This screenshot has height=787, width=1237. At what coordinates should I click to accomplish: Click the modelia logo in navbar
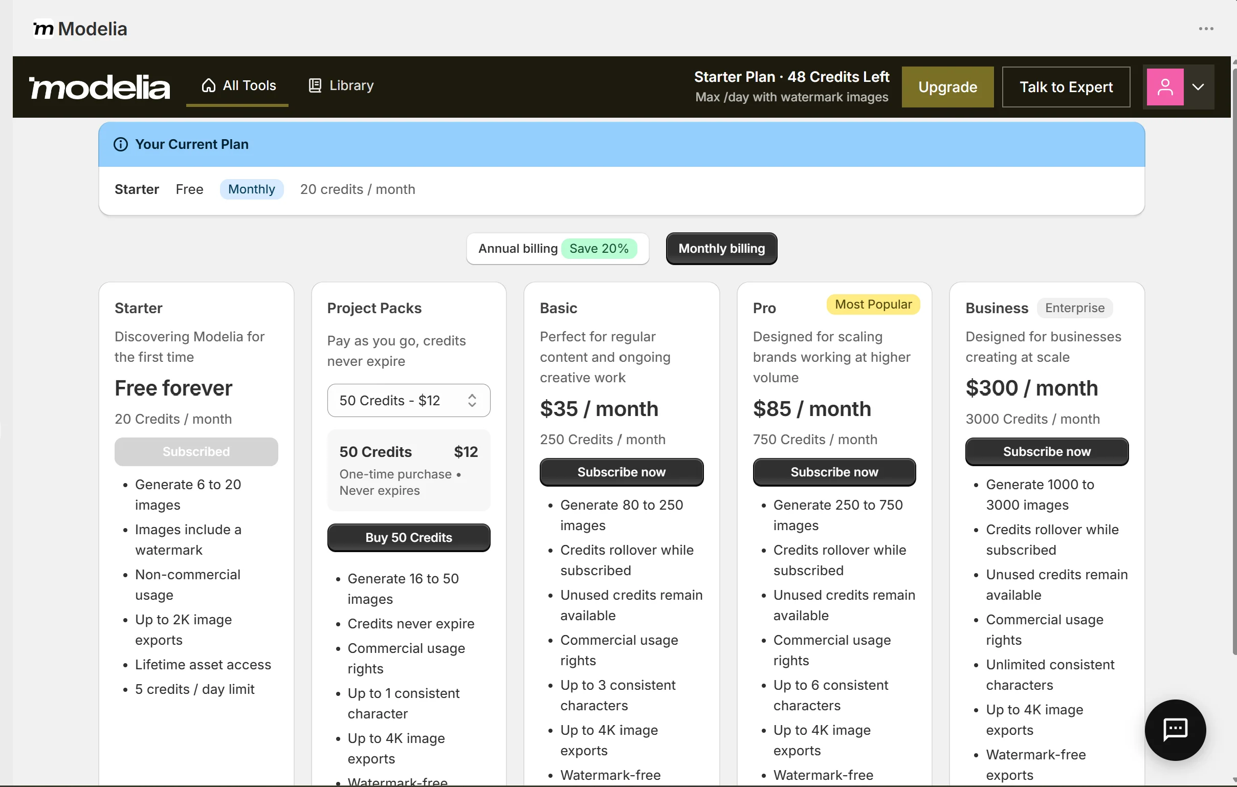(99, 87)
